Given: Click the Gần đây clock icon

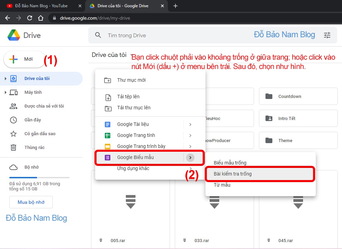Looking at the screenshot, I should [x=13, y=120].
